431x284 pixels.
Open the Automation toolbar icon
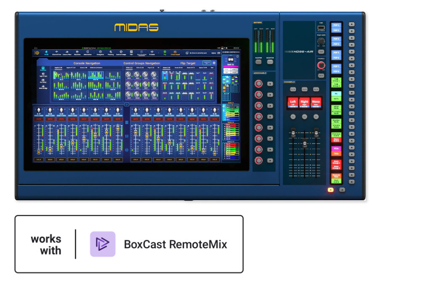point(88,53)
